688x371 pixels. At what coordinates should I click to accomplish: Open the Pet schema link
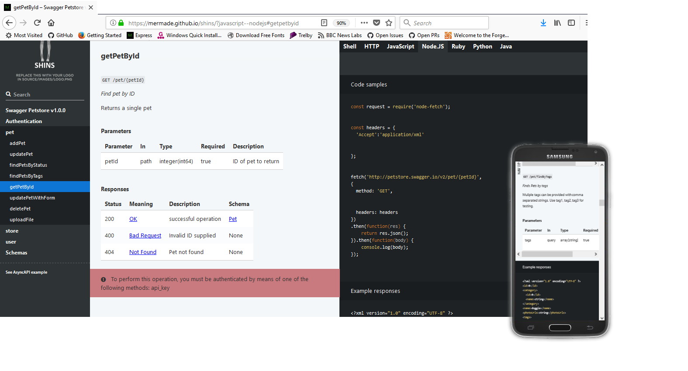233,219
